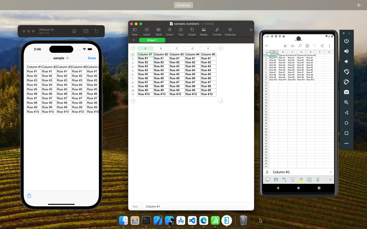Open the Media tool in Numbers
Screen dimensions: 367x229
[203, 31]
